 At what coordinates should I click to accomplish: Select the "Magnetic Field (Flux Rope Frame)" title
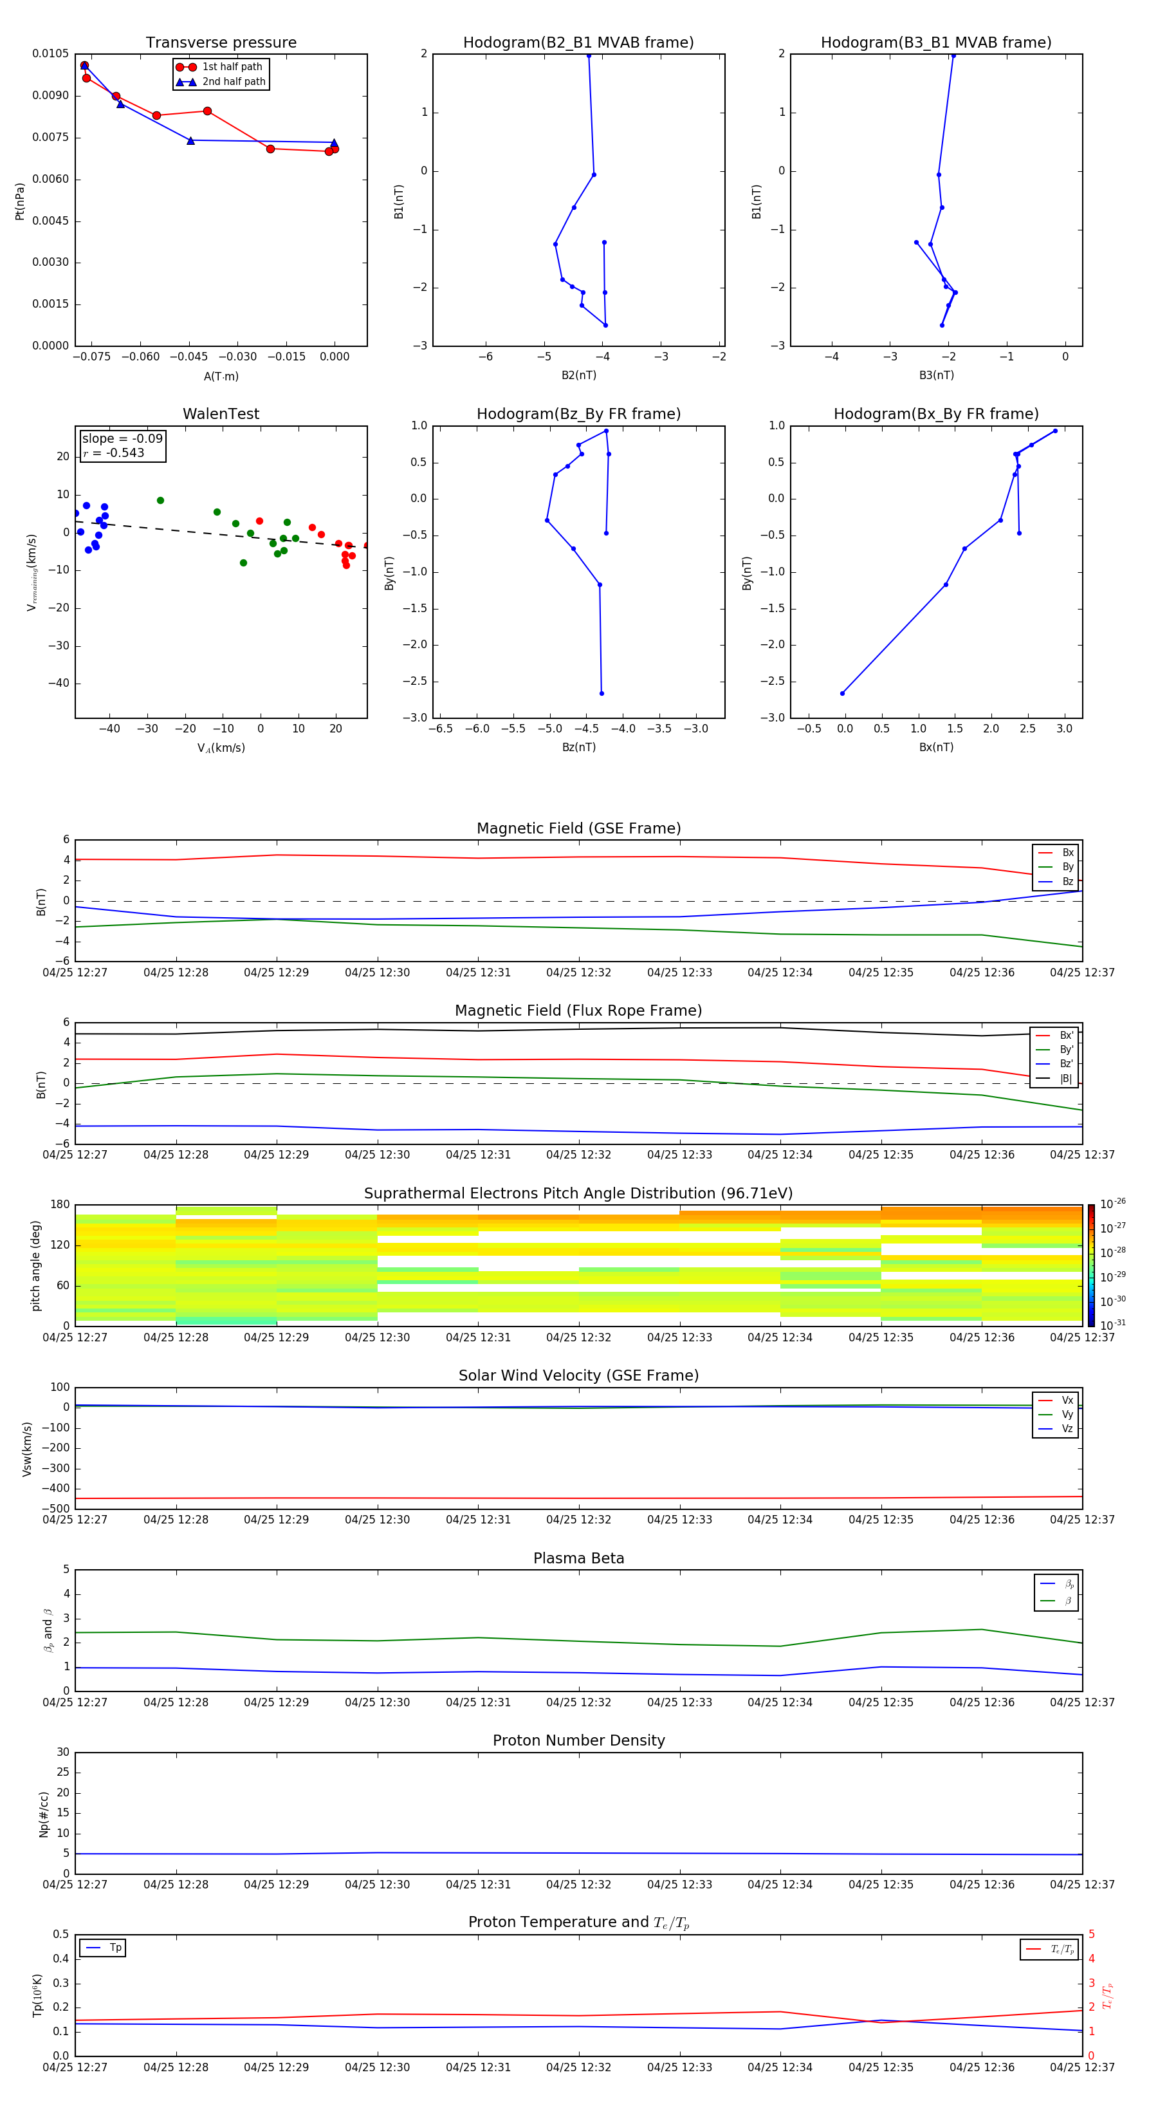[578, 1011]
